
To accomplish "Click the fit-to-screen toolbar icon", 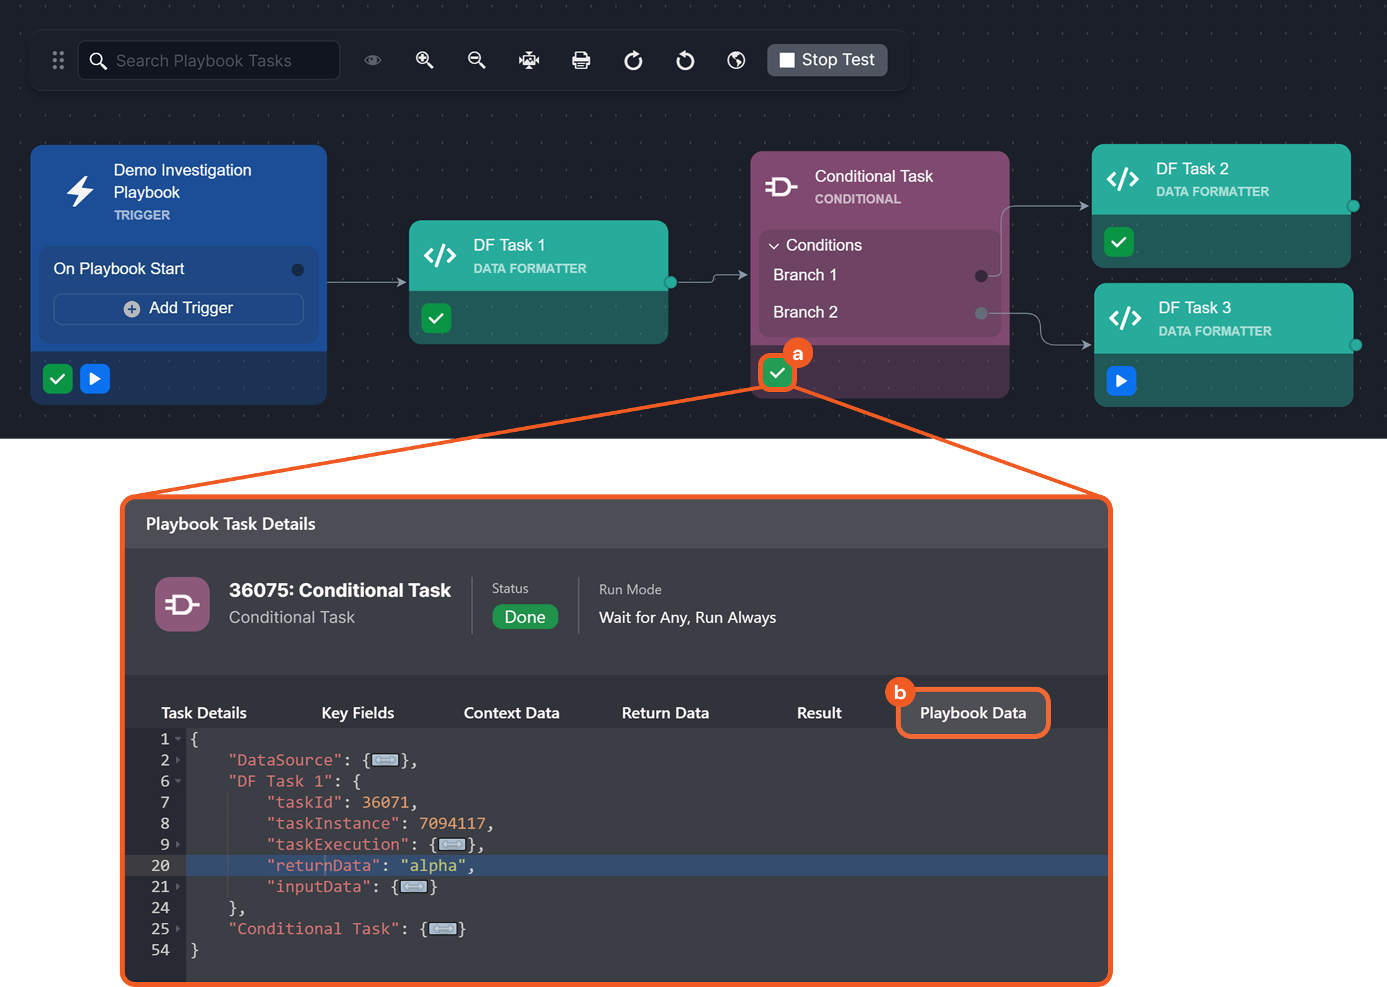I will [x=528, y=60].
